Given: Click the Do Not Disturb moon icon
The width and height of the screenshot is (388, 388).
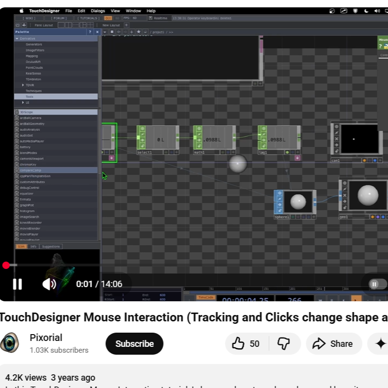Looking at the screenshot, I should coord(366,11).
